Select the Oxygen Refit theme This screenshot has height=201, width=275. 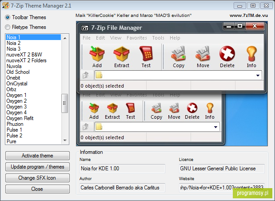point(33,118)
